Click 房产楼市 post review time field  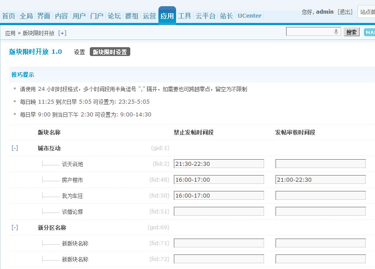(x=320, y=180)
